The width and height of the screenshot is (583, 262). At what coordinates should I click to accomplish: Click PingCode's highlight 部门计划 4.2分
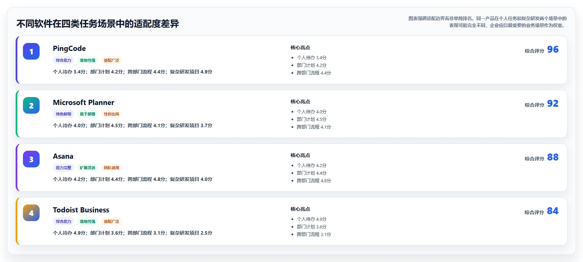312,65
